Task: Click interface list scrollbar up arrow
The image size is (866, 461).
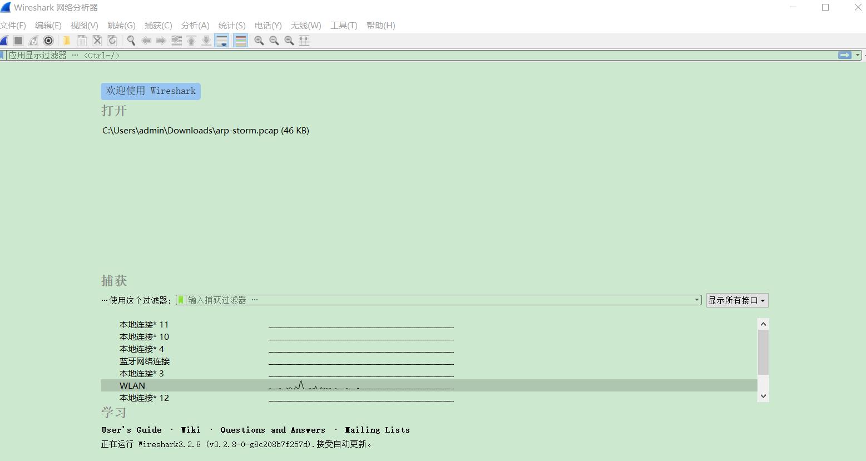Action: click(763, 324)
